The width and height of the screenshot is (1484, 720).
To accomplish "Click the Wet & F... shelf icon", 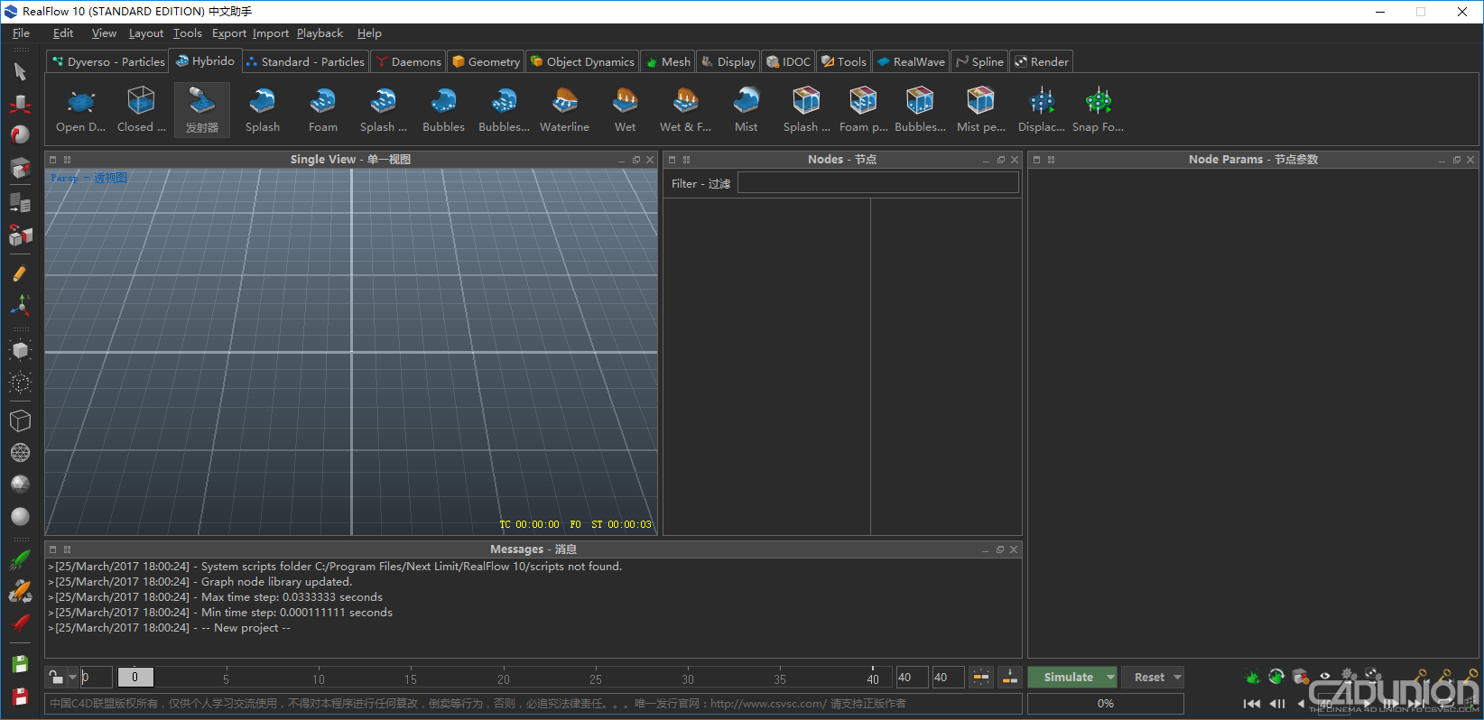I will [x=686, y=110].
